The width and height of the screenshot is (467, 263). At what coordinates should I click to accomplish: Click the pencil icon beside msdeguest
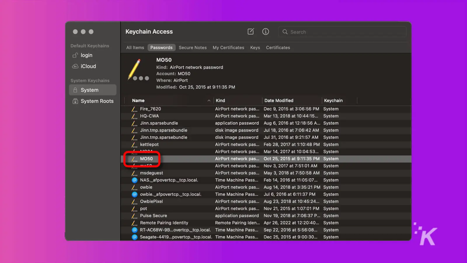click(x=134, y=173)
